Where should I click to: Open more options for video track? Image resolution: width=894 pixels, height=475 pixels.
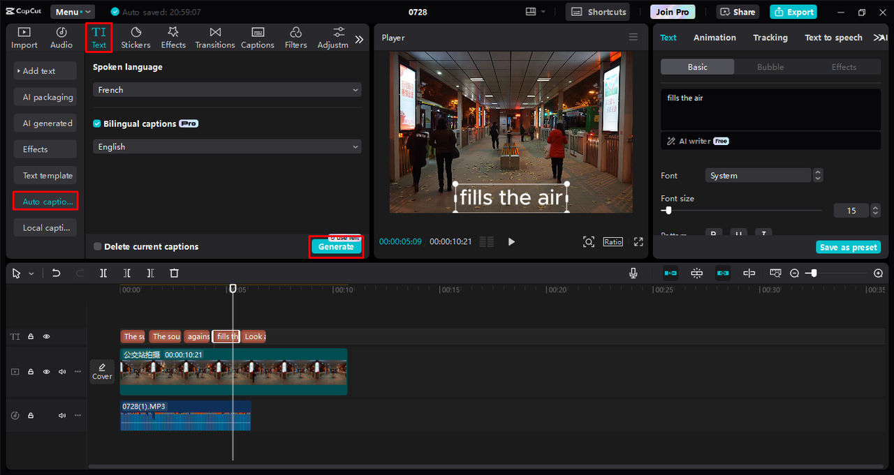click(78, 372)
